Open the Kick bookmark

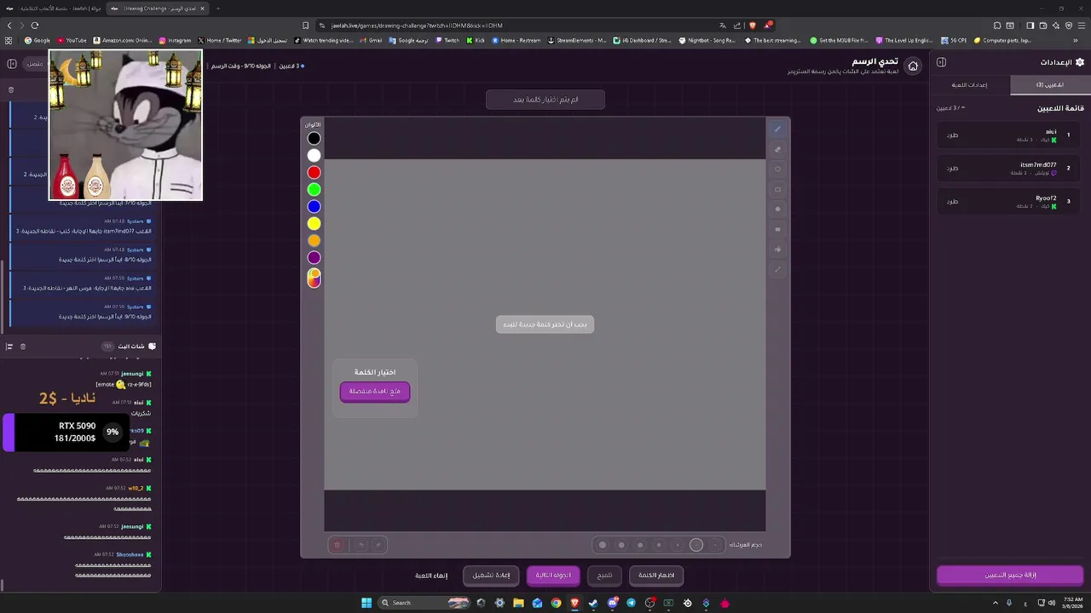click(x=476, y=40)
